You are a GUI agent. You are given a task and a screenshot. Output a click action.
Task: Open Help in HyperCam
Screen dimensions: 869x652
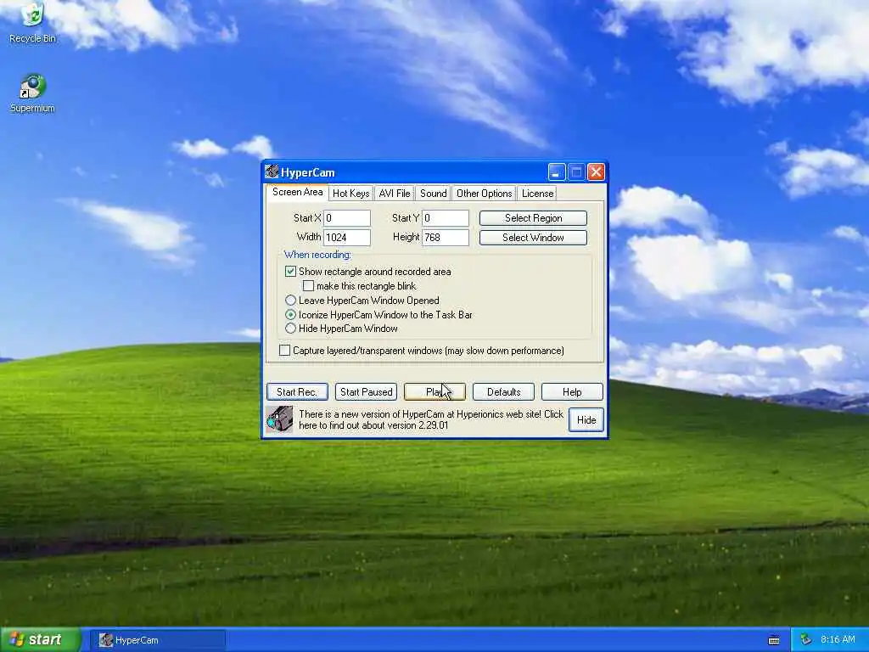[x=572, y=392]
